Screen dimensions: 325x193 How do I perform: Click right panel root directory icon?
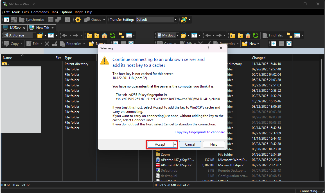240,35
